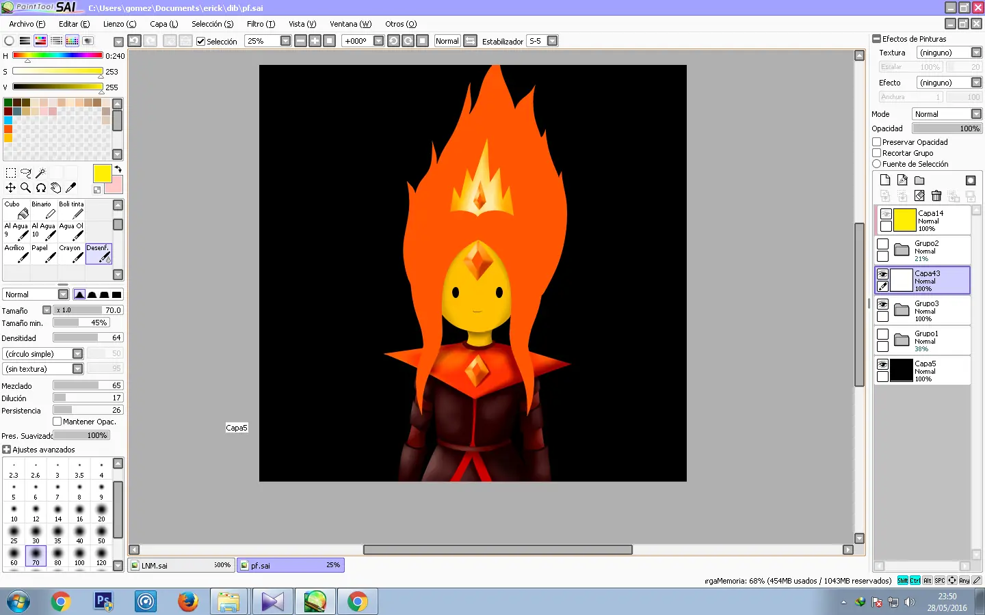The image size is (985, 615).
Task: Click the yellow foreground color swatch
Action: [102, 174]
